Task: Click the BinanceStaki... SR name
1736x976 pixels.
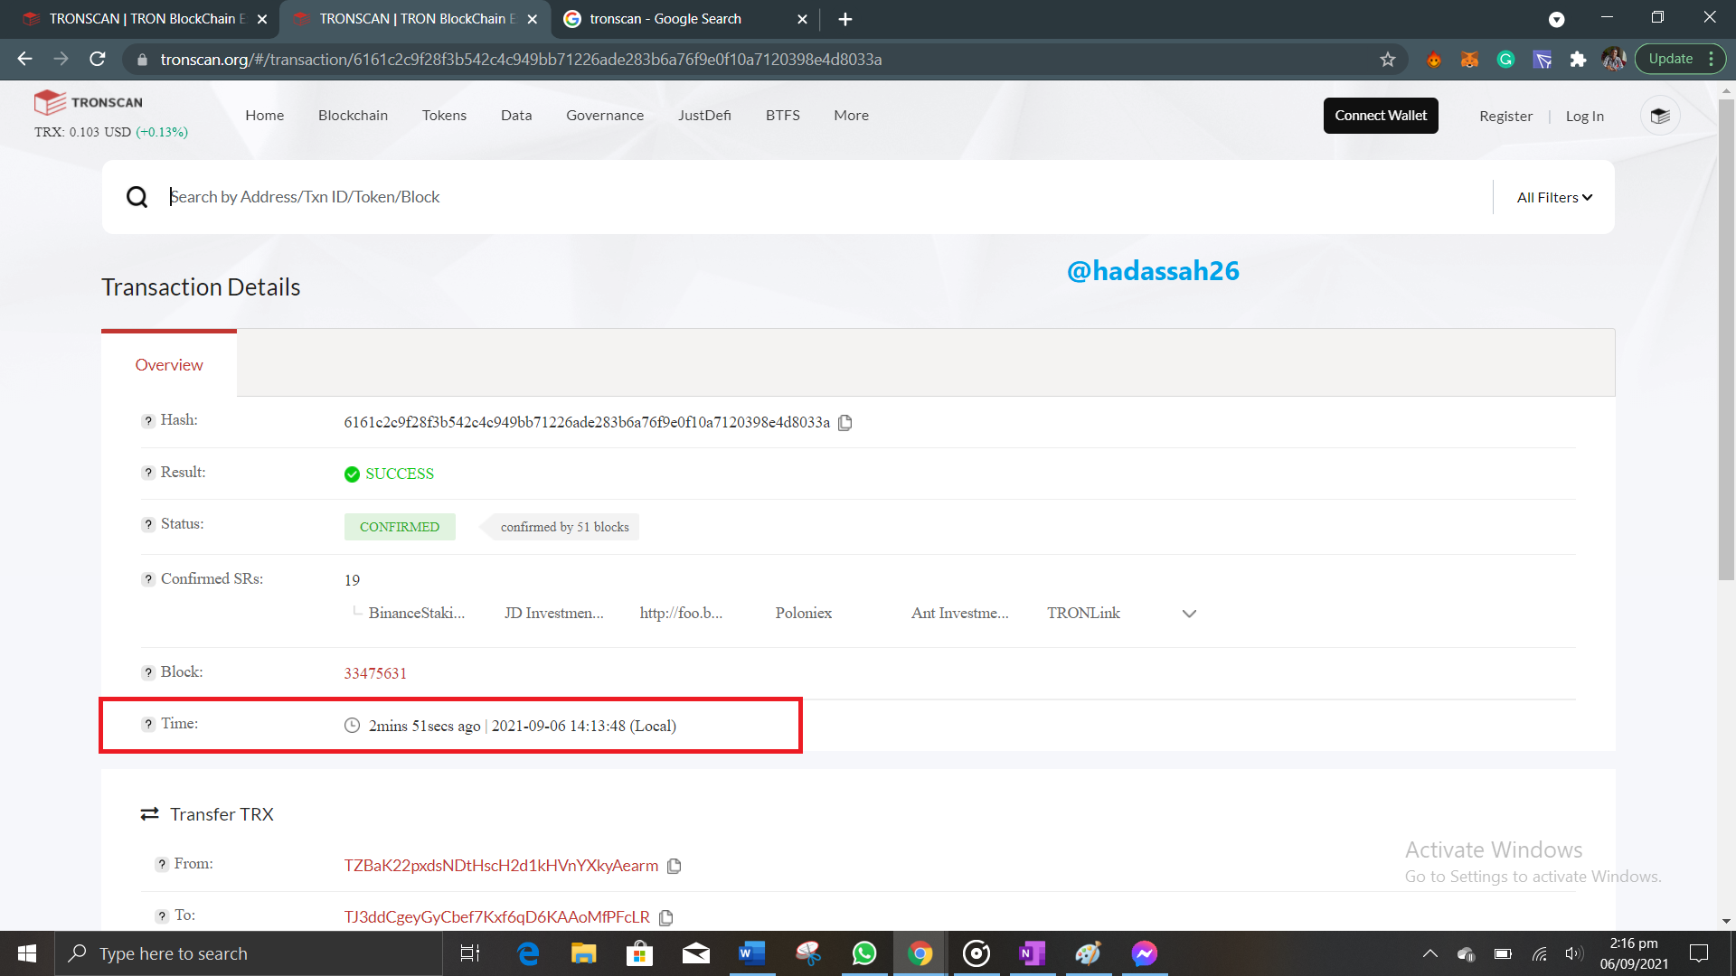Action: [x=416, y=614]
